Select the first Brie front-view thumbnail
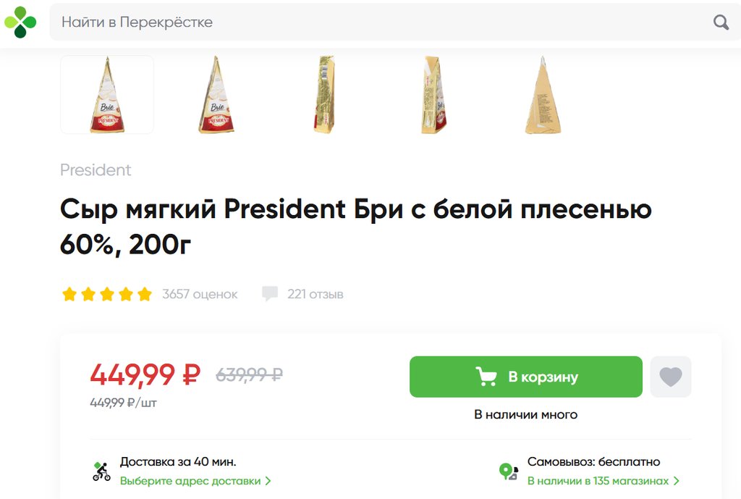This screenshot has width=741, height=499. coord(107,95)
